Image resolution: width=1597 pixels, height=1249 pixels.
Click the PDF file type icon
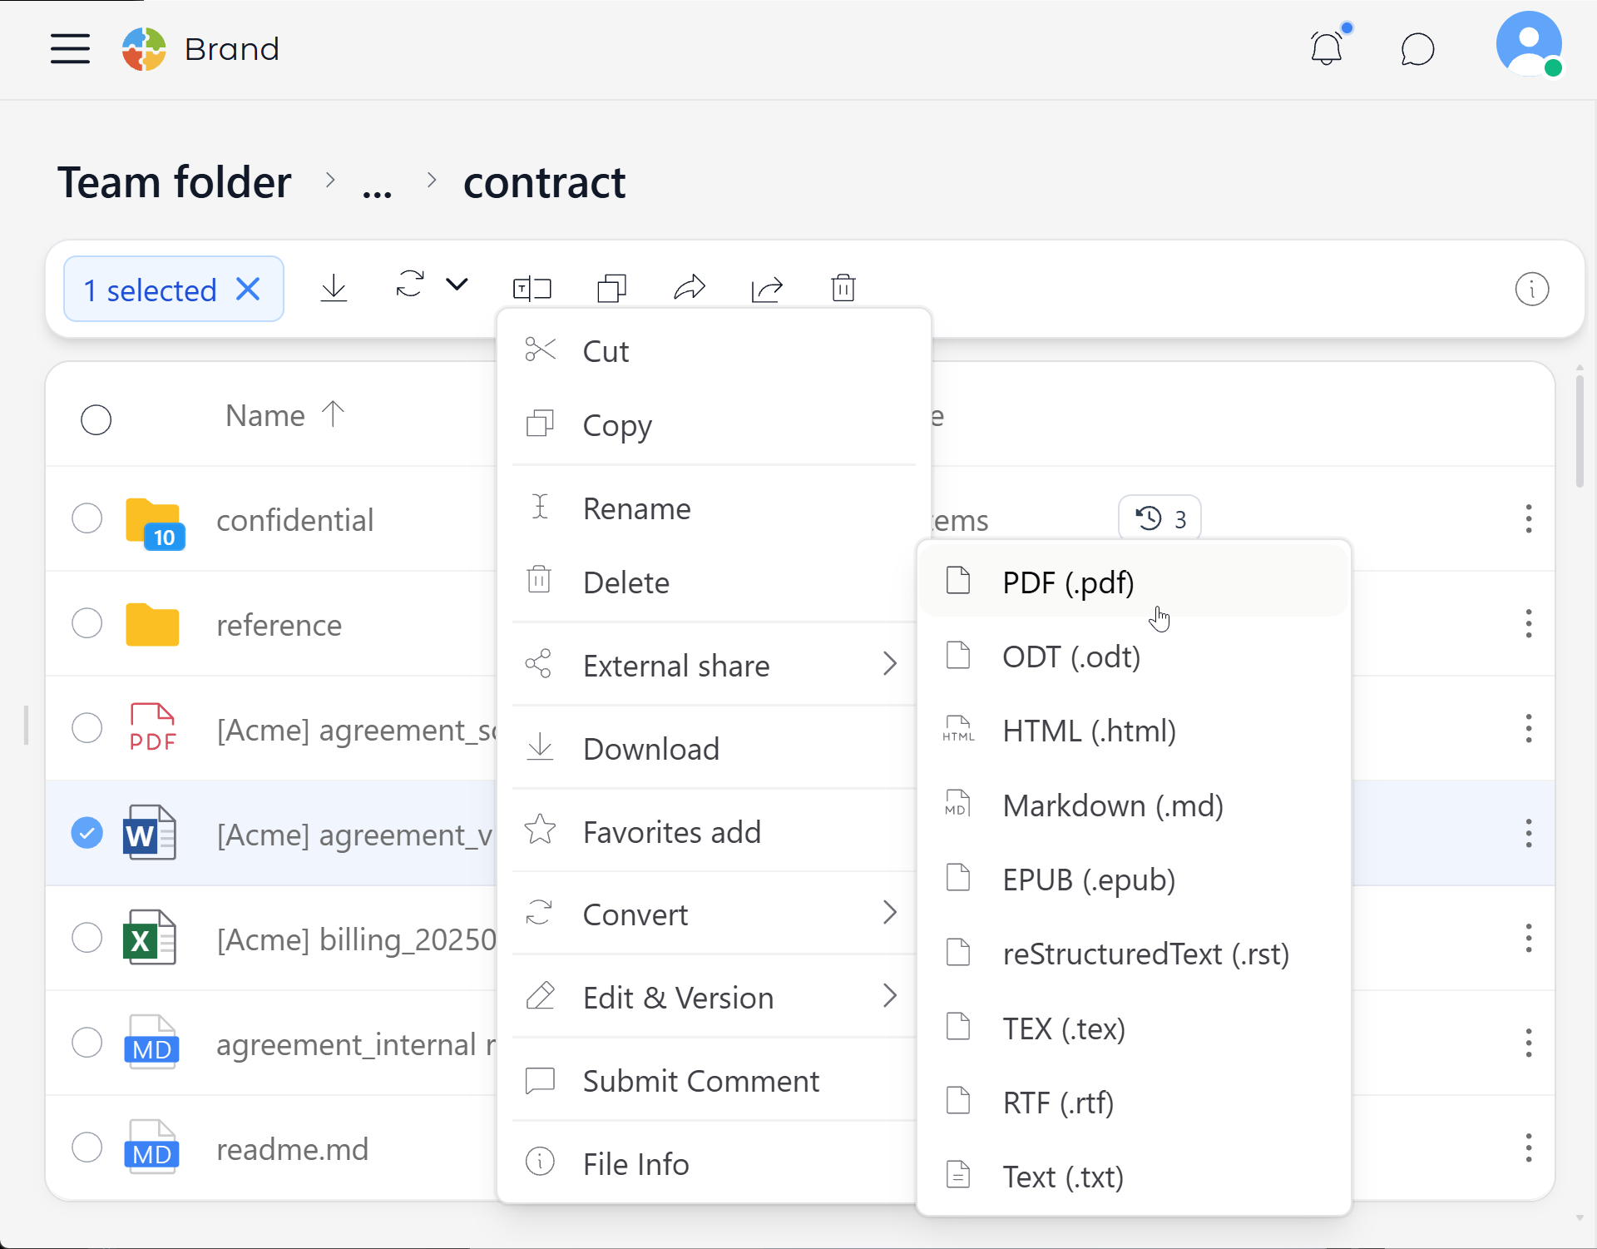pos(153,727)
